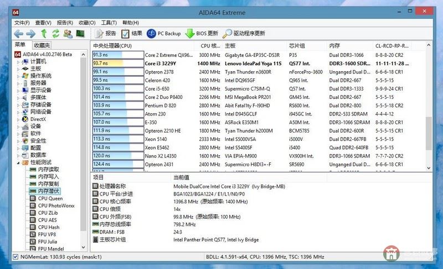Select the CPU PhotoWorxx benchmark
This screenshot has width=443, height=269.
(56, 205)
